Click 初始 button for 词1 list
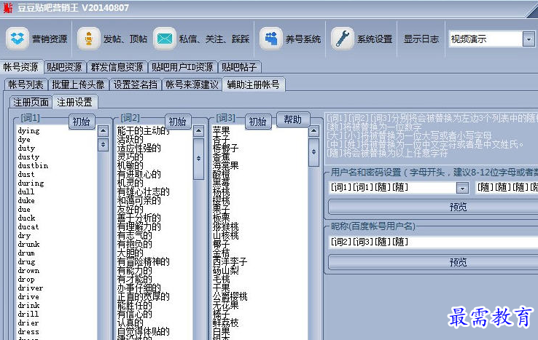The image size is (538, 340). (x=82, y=122)
